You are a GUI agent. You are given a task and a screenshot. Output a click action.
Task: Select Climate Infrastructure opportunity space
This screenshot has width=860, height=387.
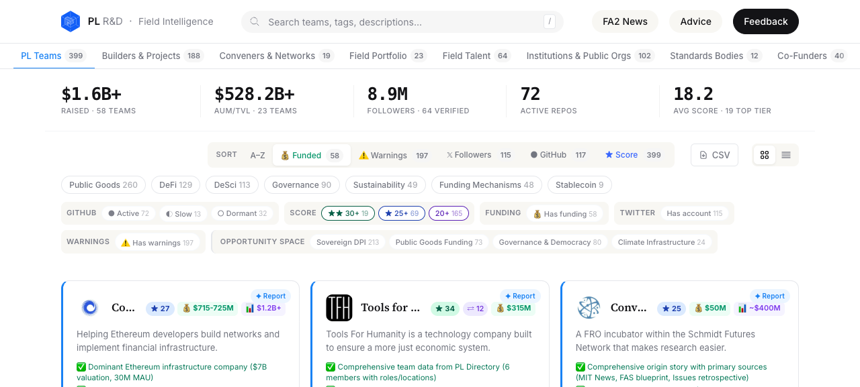[661, 242]
